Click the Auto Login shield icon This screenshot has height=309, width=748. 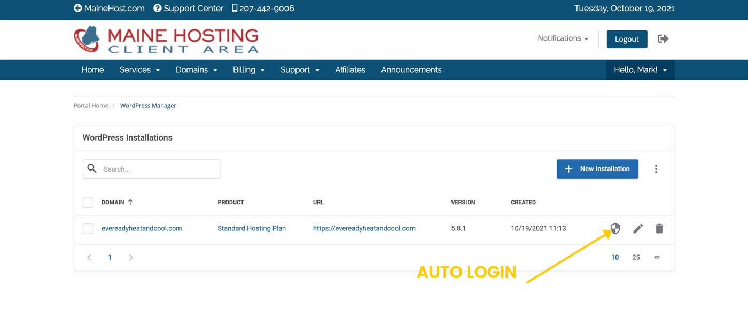pos(615,228)
